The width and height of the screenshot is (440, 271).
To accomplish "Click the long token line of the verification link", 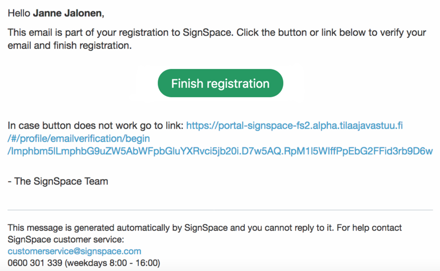I will pyautogui.click(x=220, y=151).
